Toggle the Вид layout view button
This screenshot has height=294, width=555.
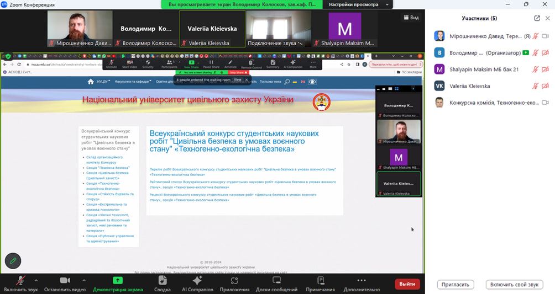tap(411, 18)
